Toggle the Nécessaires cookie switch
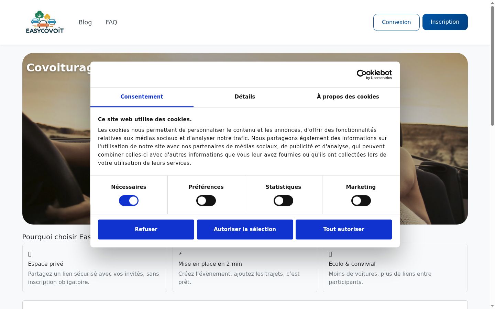The image size is (495, 309). coord(129,201)
